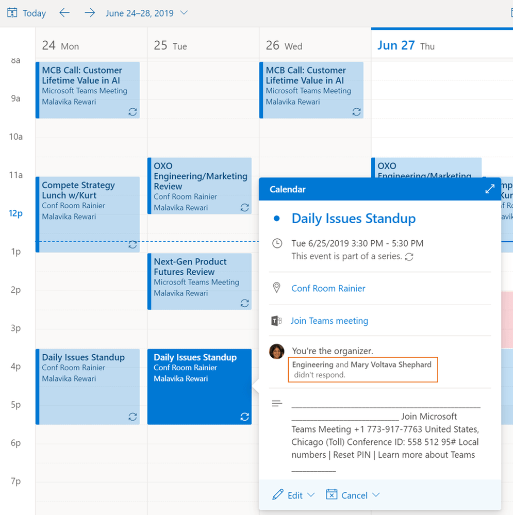
Task: Select the Jun 27 Thu day header
Action: [x=406, y=46]
